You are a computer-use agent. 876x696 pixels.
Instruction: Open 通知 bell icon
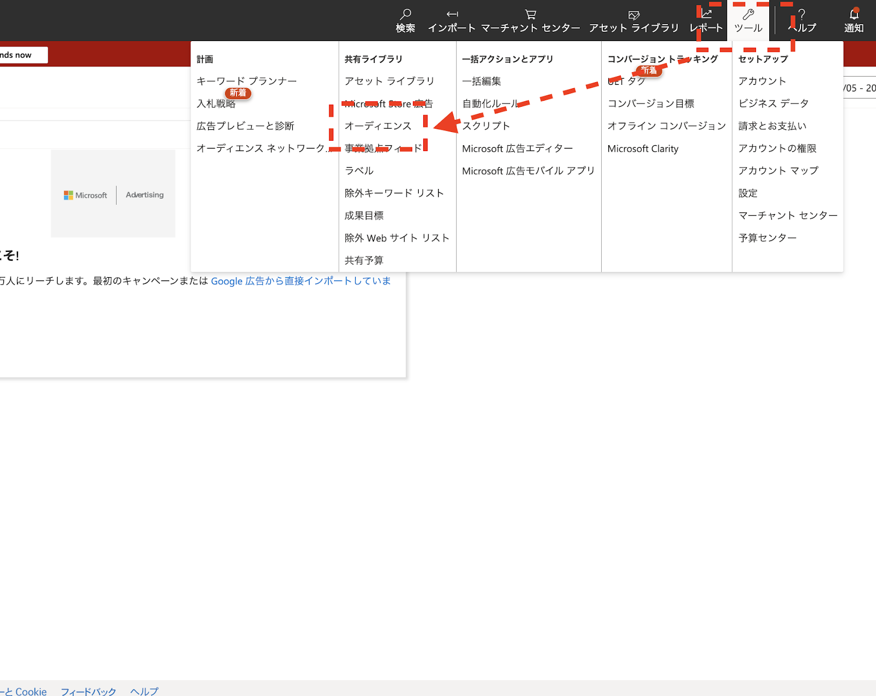pyautogui.click(x=854, y=14)
